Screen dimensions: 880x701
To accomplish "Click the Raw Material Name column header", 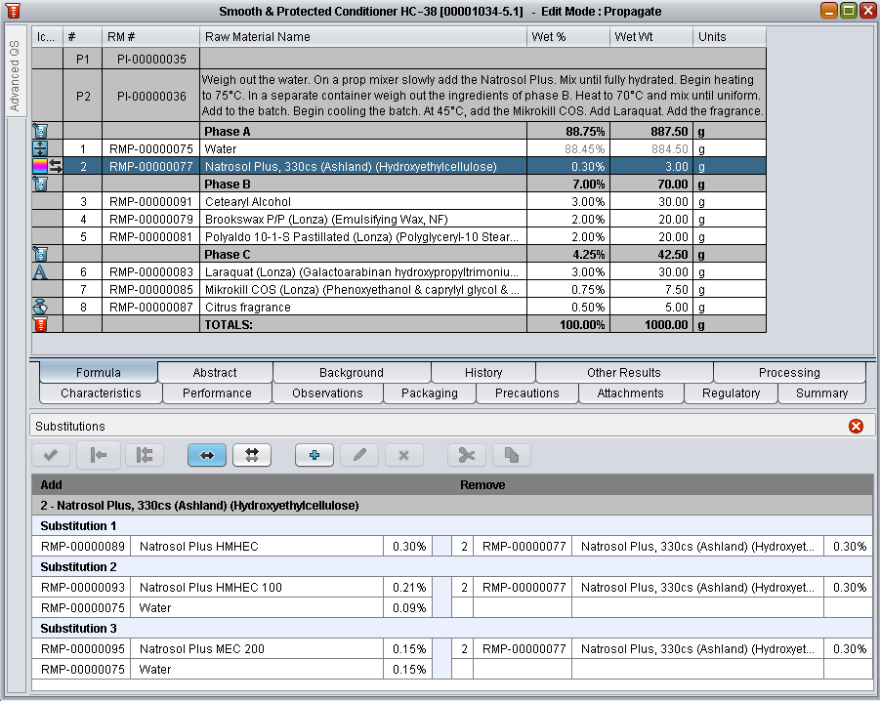I will coord(361,37).
